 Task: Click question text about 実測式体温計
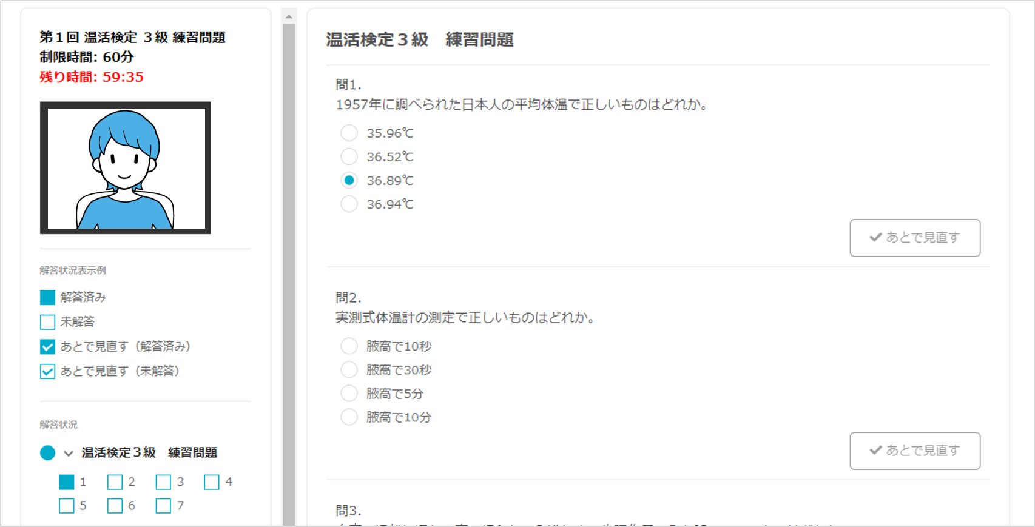(x=465, y=318)
